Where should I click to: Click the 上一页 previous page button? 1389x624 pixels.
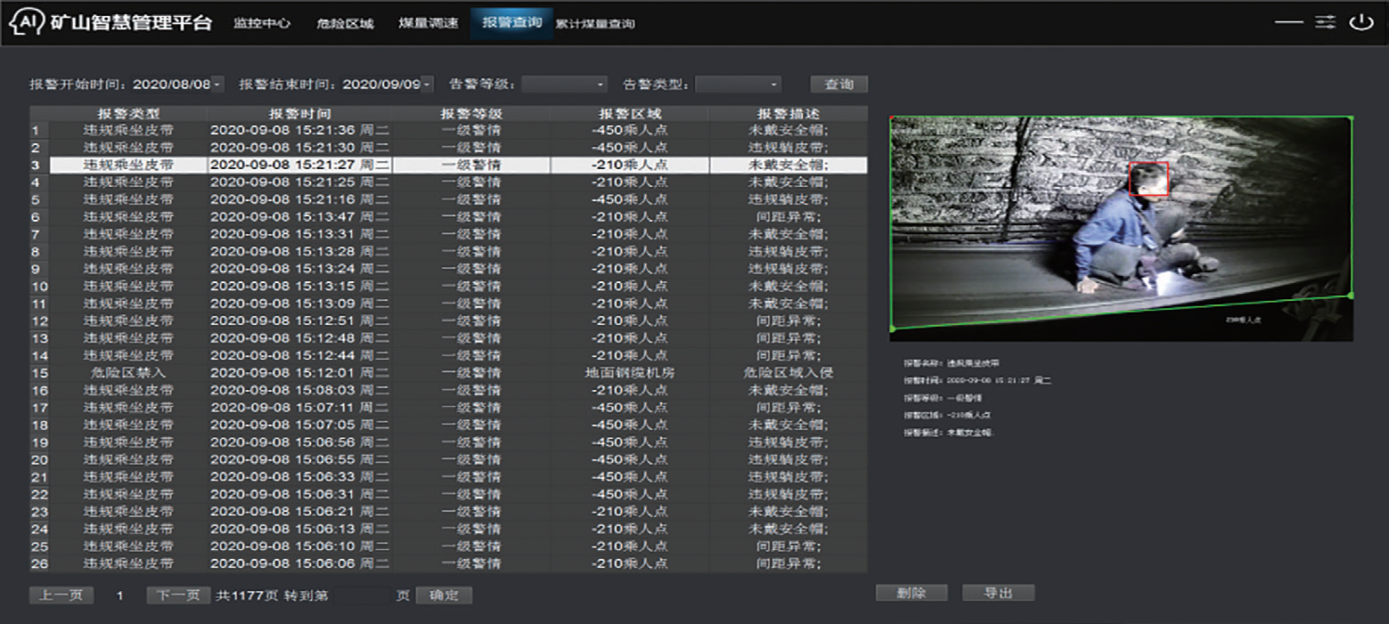point(61,596)
